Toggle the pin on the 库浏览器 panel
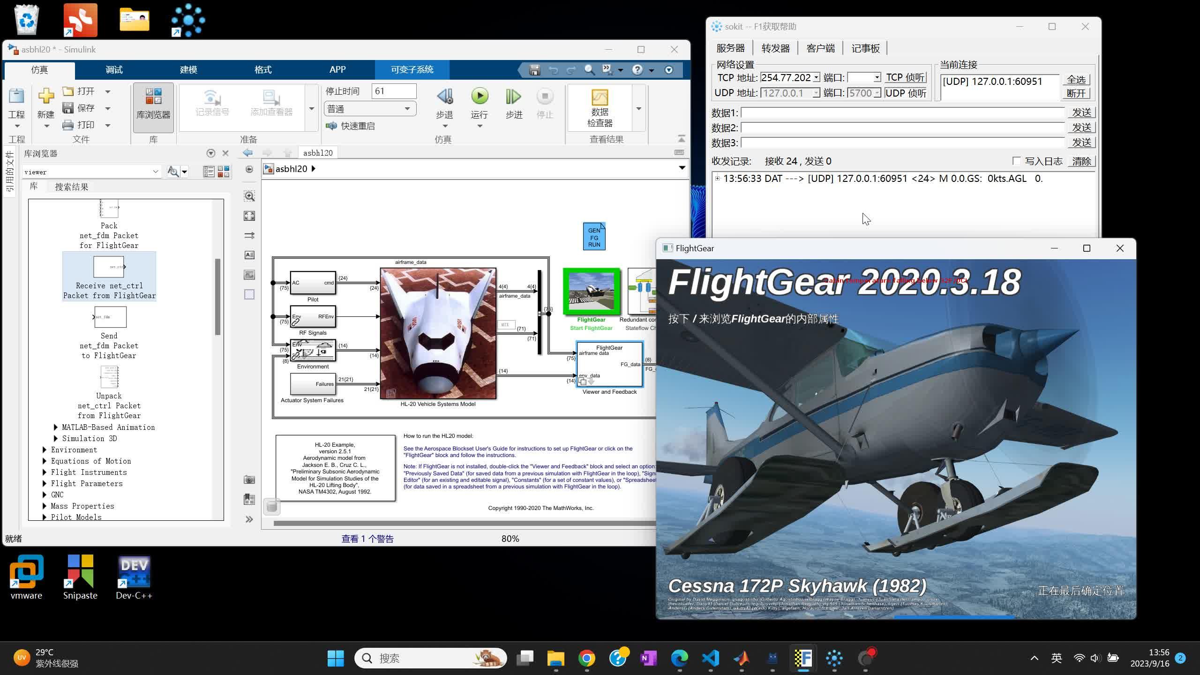Viewport: 1200px width, 675px height. [211, 153]
